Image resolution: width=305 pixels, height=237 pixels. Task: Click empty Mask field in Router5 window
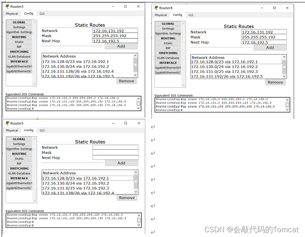coord(115,152)
